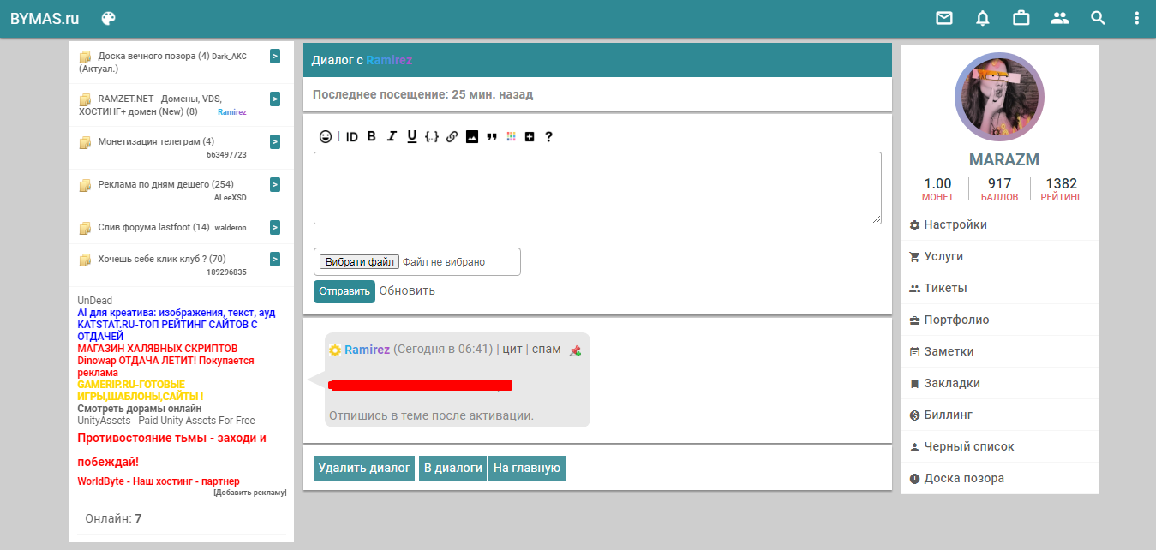The width and height of the screenshot is (1156, 550).
Task: Open the mail envelope icon in header
Action: (x=943, y=18)
